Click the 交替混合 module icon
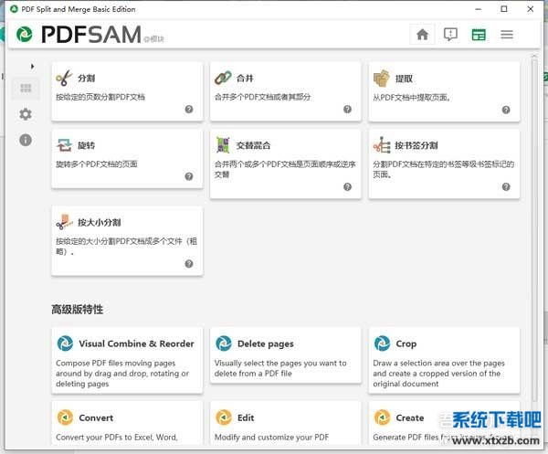The image size is (548, 454). 223,144
